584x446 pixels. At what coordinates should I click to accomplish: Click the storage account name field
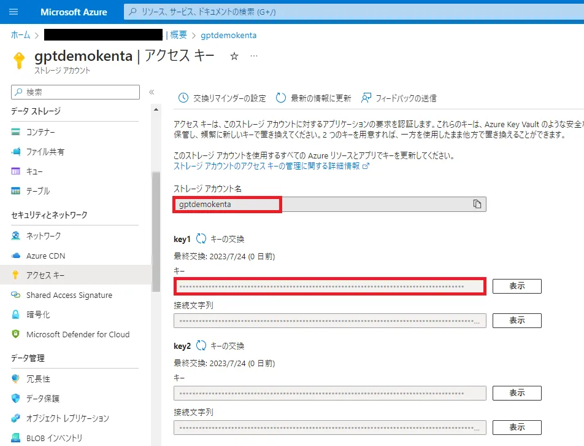tap(329, 205)
